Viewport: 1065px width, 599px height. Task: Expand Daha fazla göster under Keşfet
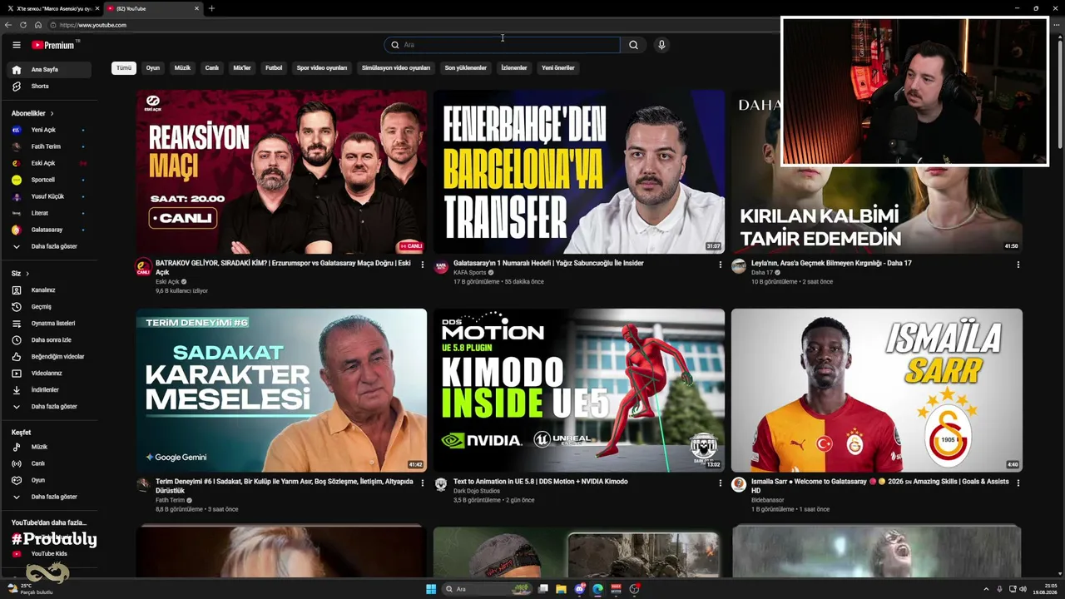pyautogui.click(x=50, y=497)
